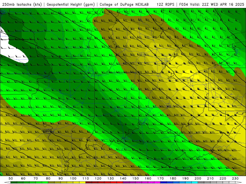The height and width of the screenshot is (184, 246).
Task: Click the '190' color bar label
Action: (x=185, y=178)
